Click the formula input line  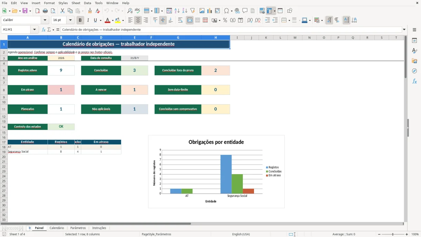(231, 29)
